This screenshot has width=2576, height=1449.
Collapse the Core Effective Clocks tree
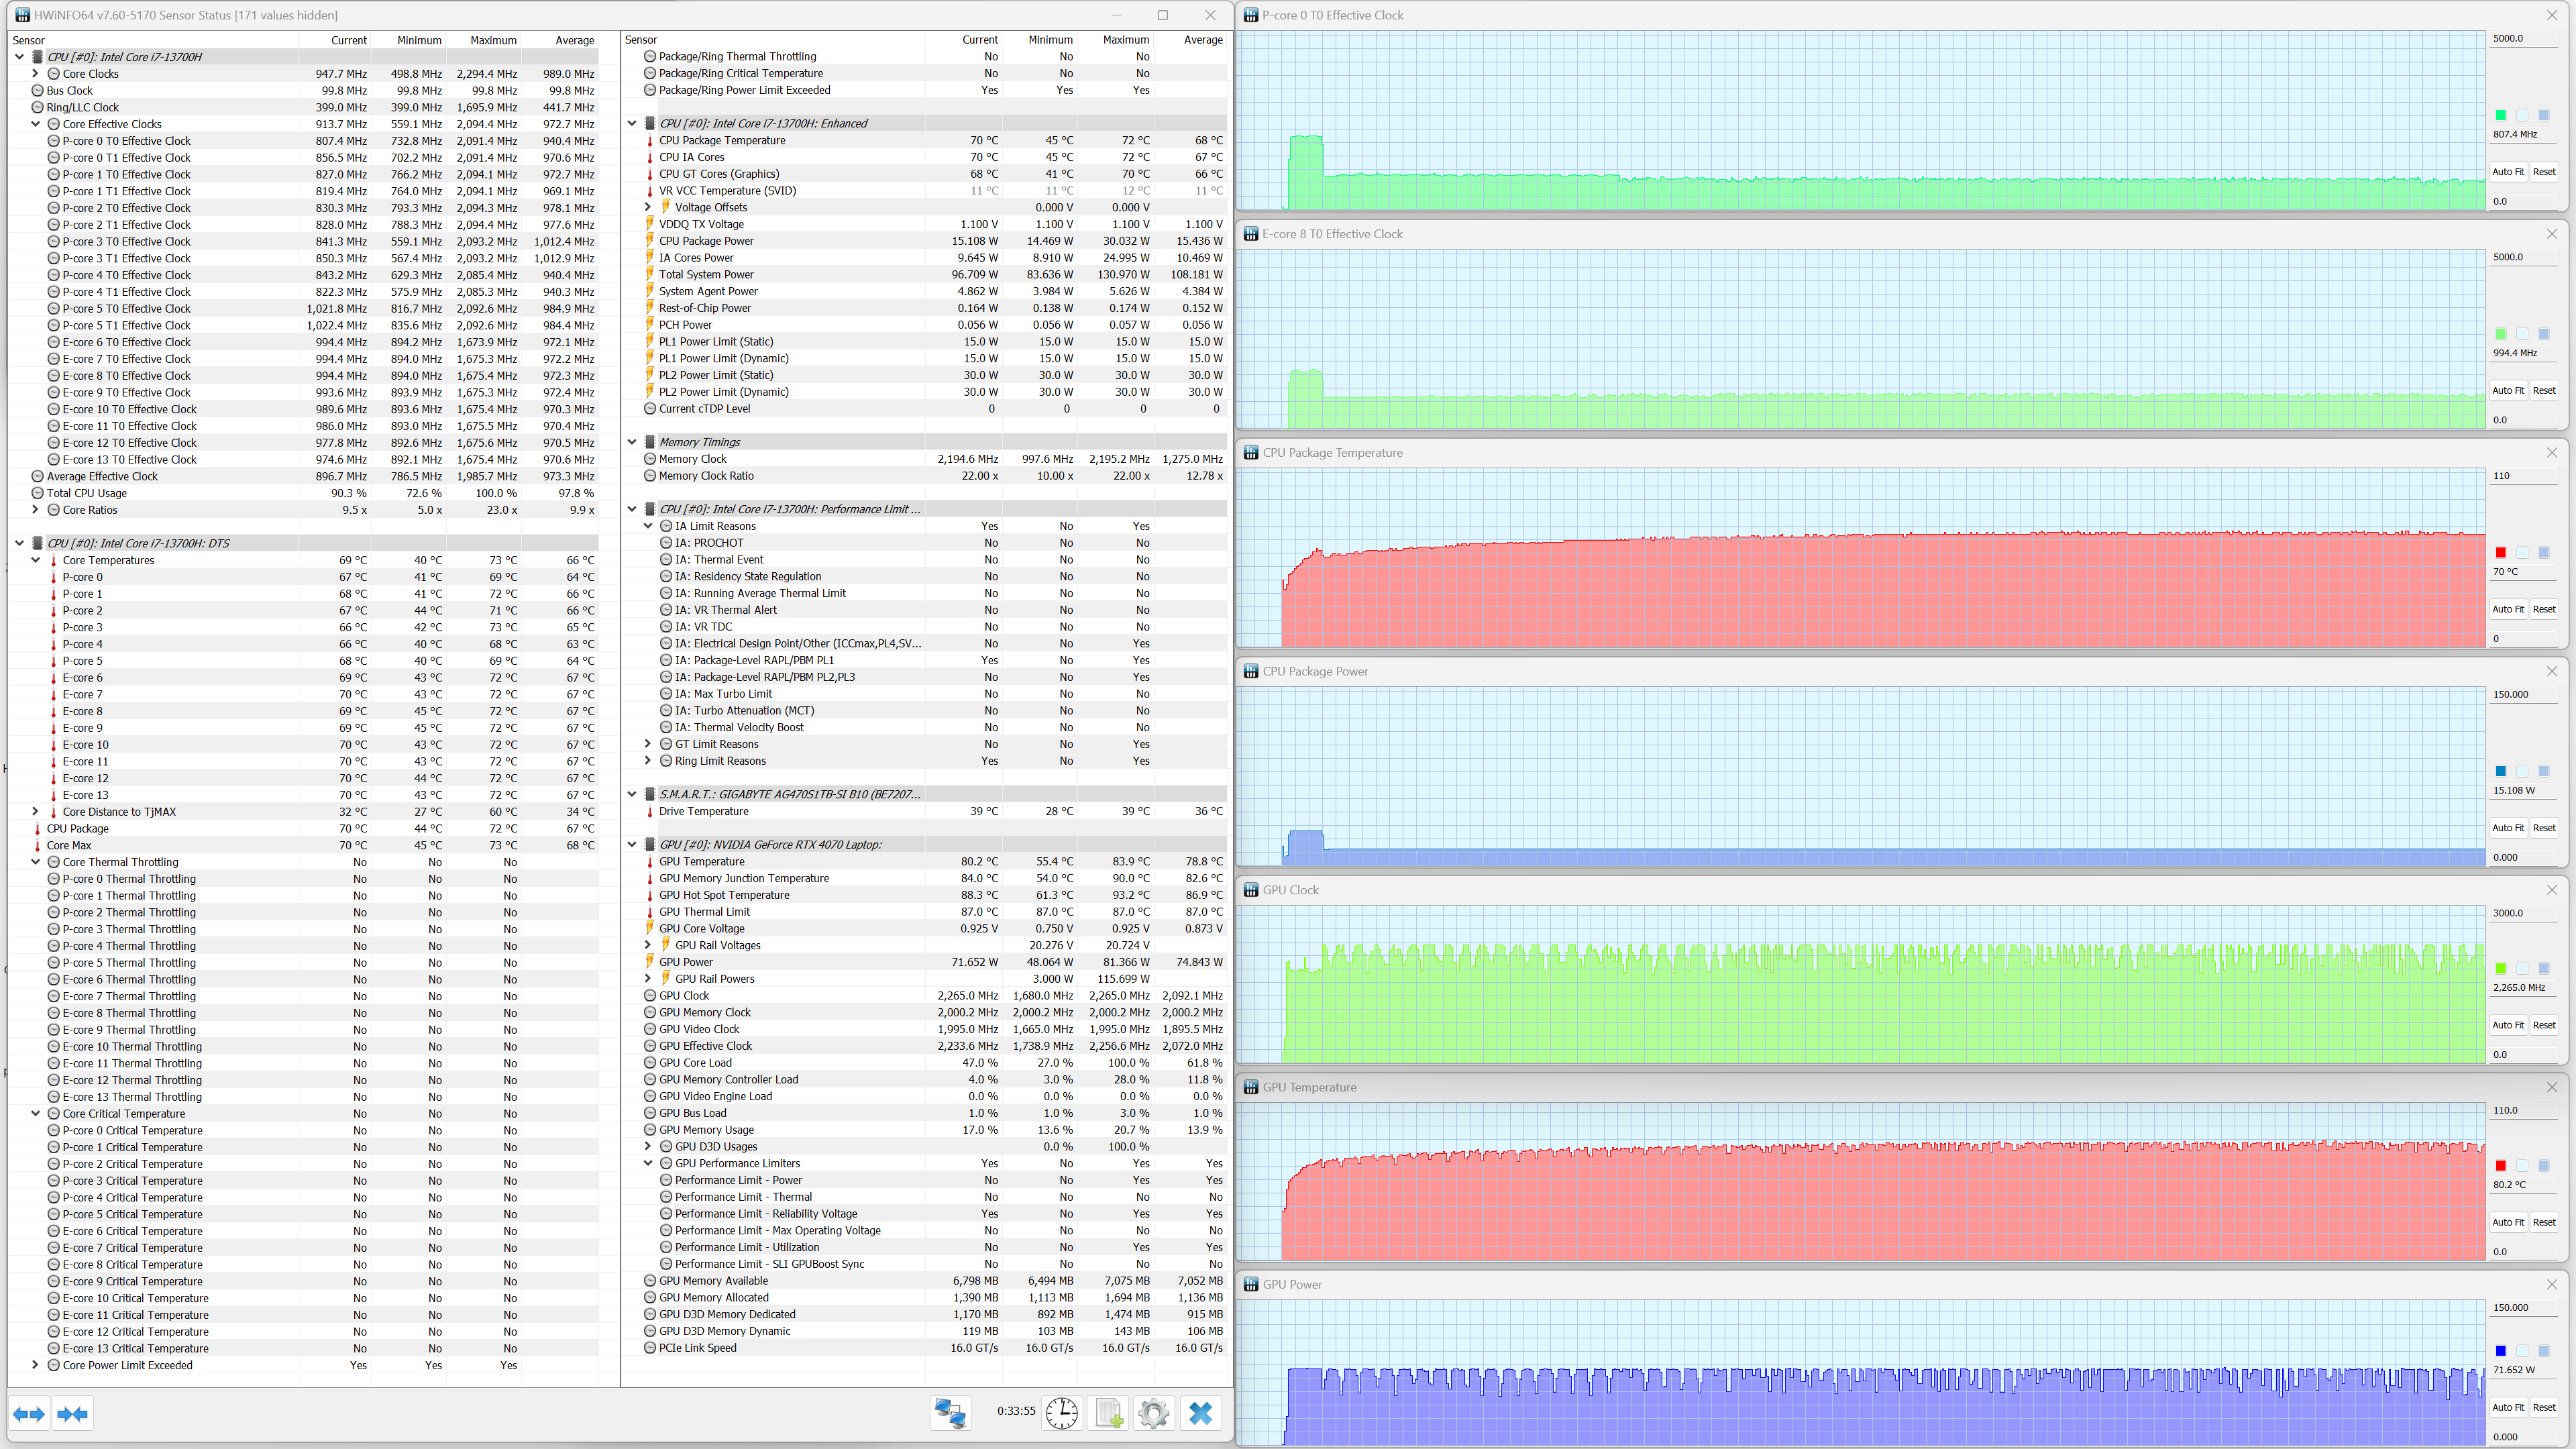(x=36, y=124)
